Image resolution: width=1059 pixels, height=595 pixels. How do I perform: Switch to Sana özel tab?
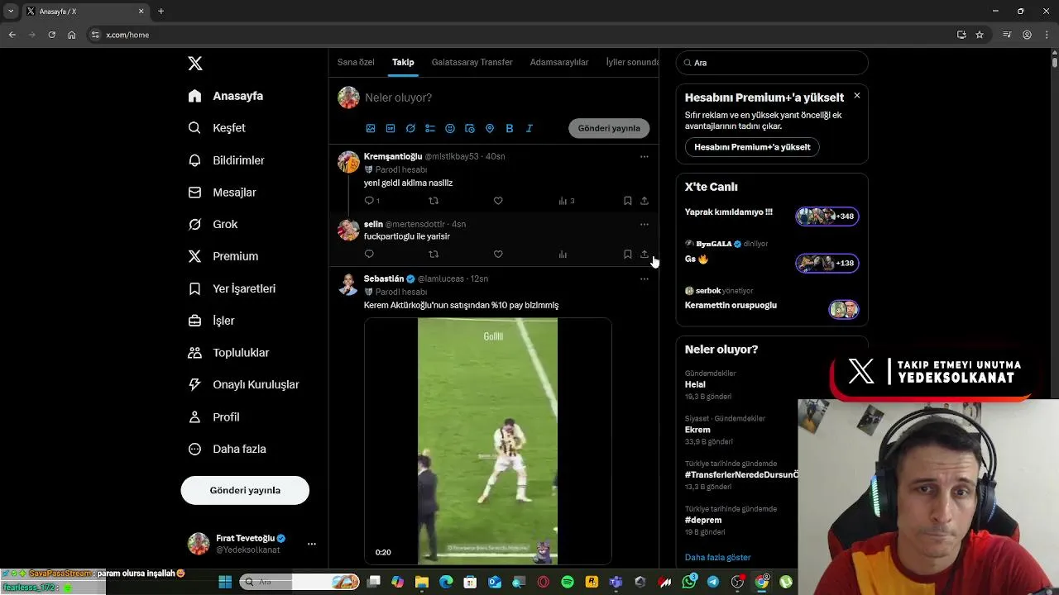pos(356,62)
